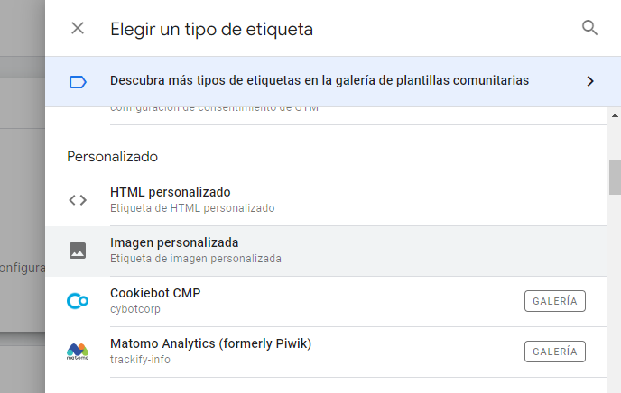Select Matomo Analytics (formerly Piwik) template
Screen dimensions: 621x393
pos(327,352)
